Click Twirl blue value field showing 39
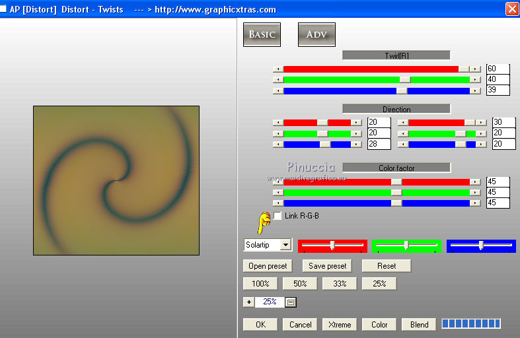The image size is (520, 338). click(498, 90)
